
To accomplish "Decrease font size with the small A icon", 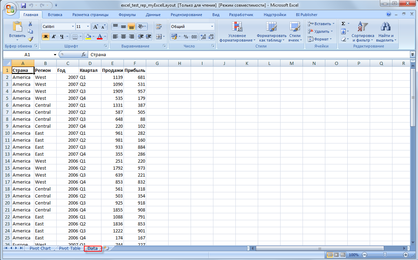I will (x=103, y=27).
